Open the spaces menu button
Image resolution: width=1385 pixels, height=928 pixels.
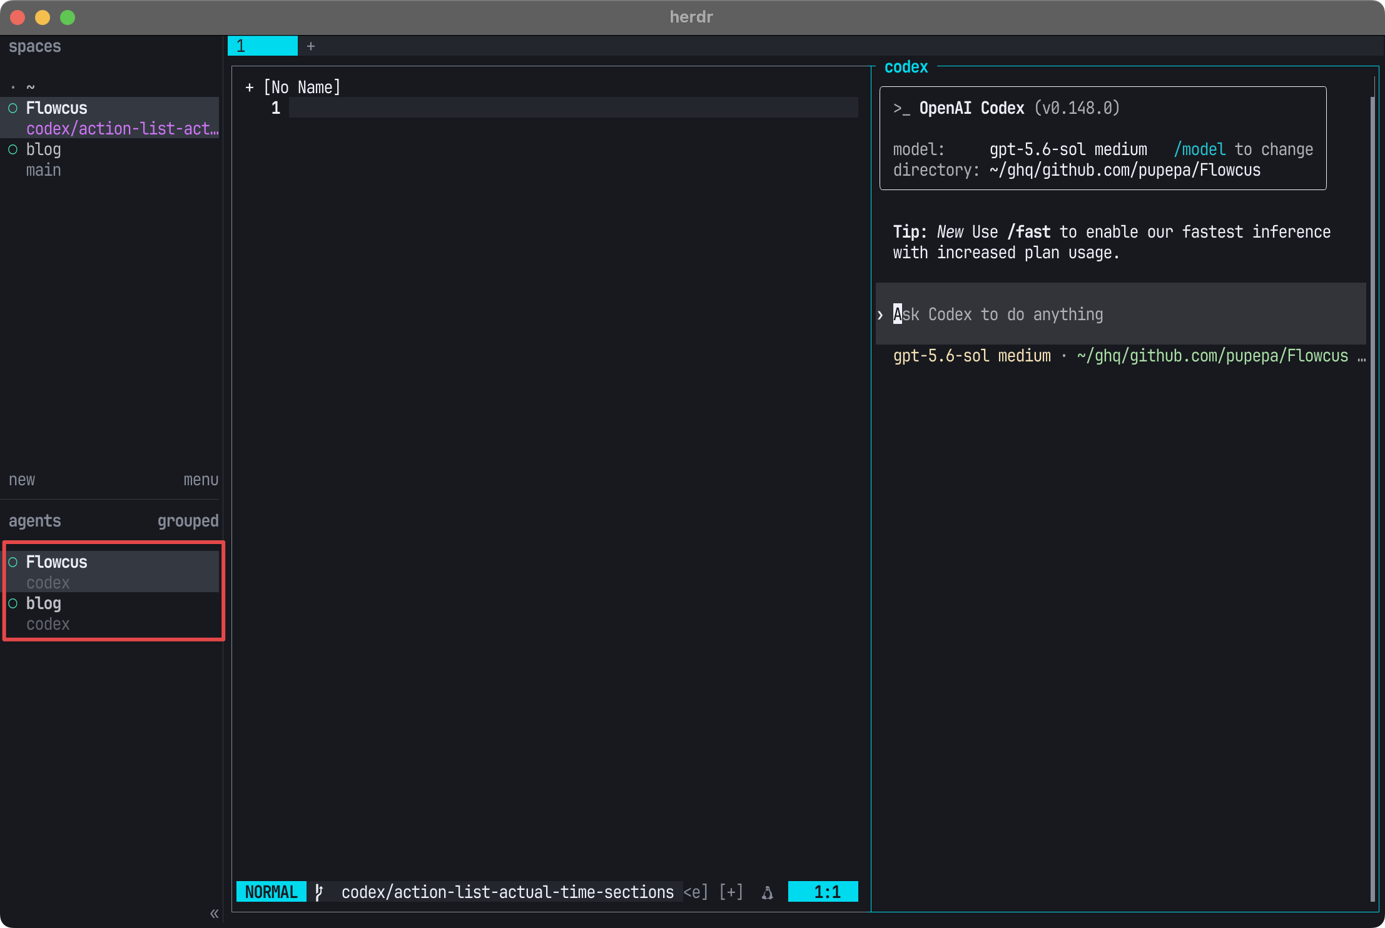coord(201,480)
